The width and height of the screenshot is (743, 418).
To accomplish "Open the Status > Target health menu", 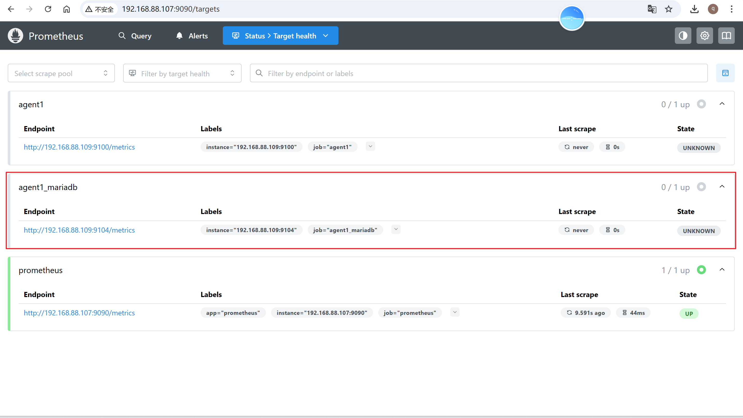I will (280, 36).
